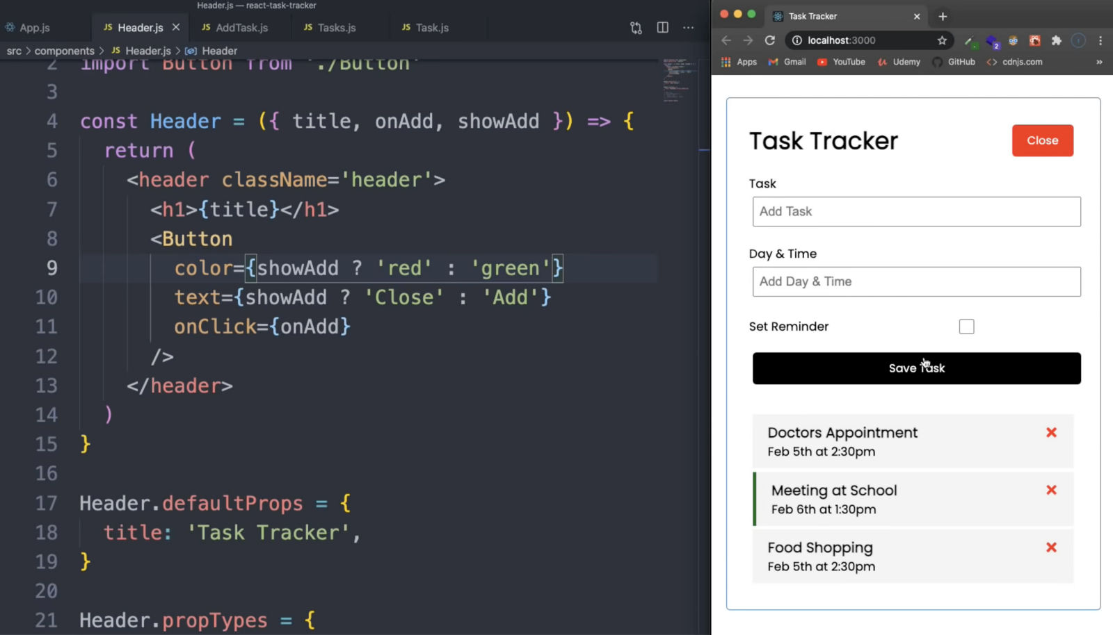Viewport: 1113px width, 635px height.
Task: Click the Save Task button
Action: 917,368
